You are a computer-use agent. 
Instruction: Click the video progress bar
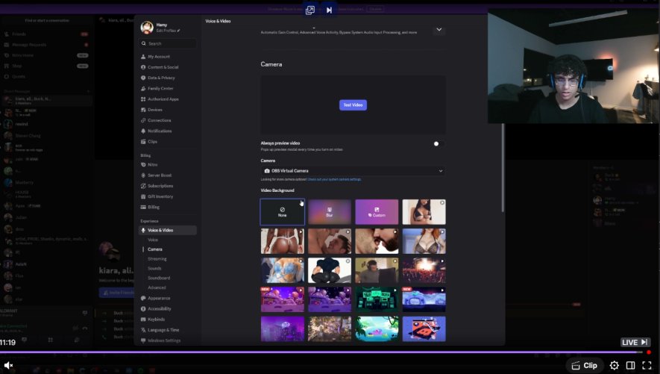click(326, 352)
